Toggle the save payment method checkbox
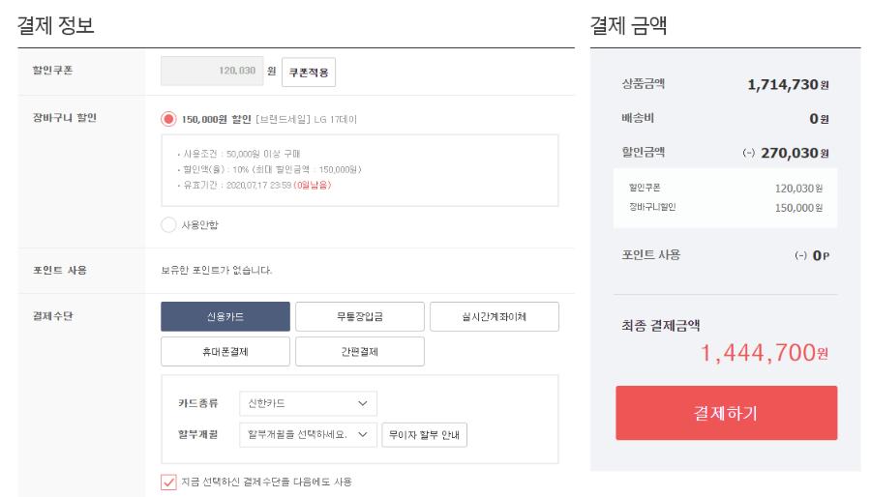The image size is (871, 497). click(168, 482)
